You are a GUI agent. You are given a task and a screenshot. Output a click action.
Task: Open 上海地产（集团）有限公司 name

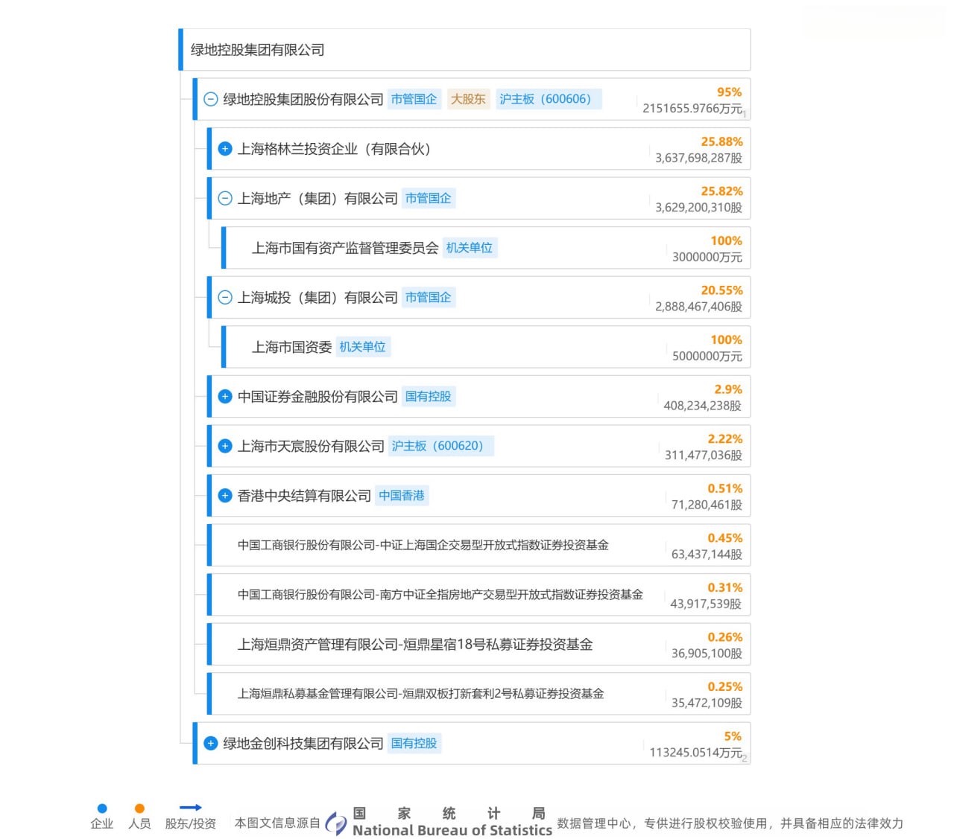tap(318, 198)
